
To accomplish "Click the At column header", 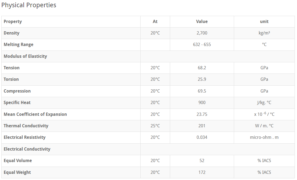I will pos(155,21).
